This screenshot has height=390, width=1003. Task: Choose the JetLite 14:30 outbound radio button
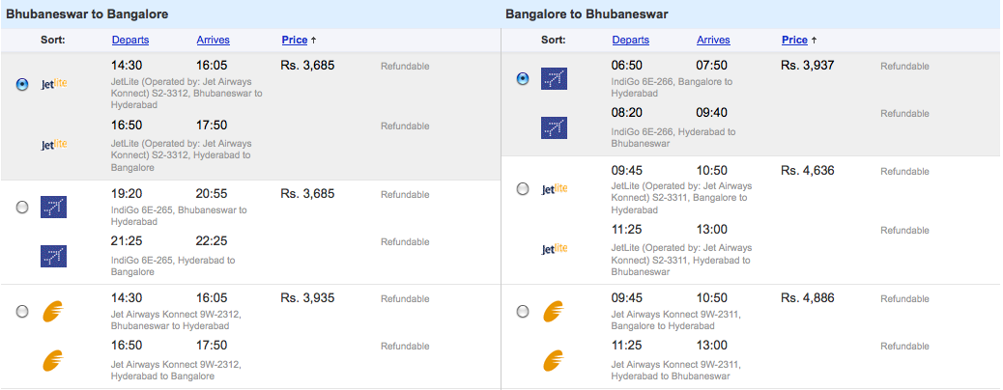[22, 84]
